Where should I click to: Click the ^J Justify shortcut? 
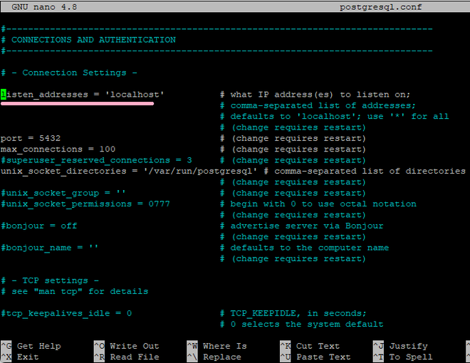(x=400, y=346)
